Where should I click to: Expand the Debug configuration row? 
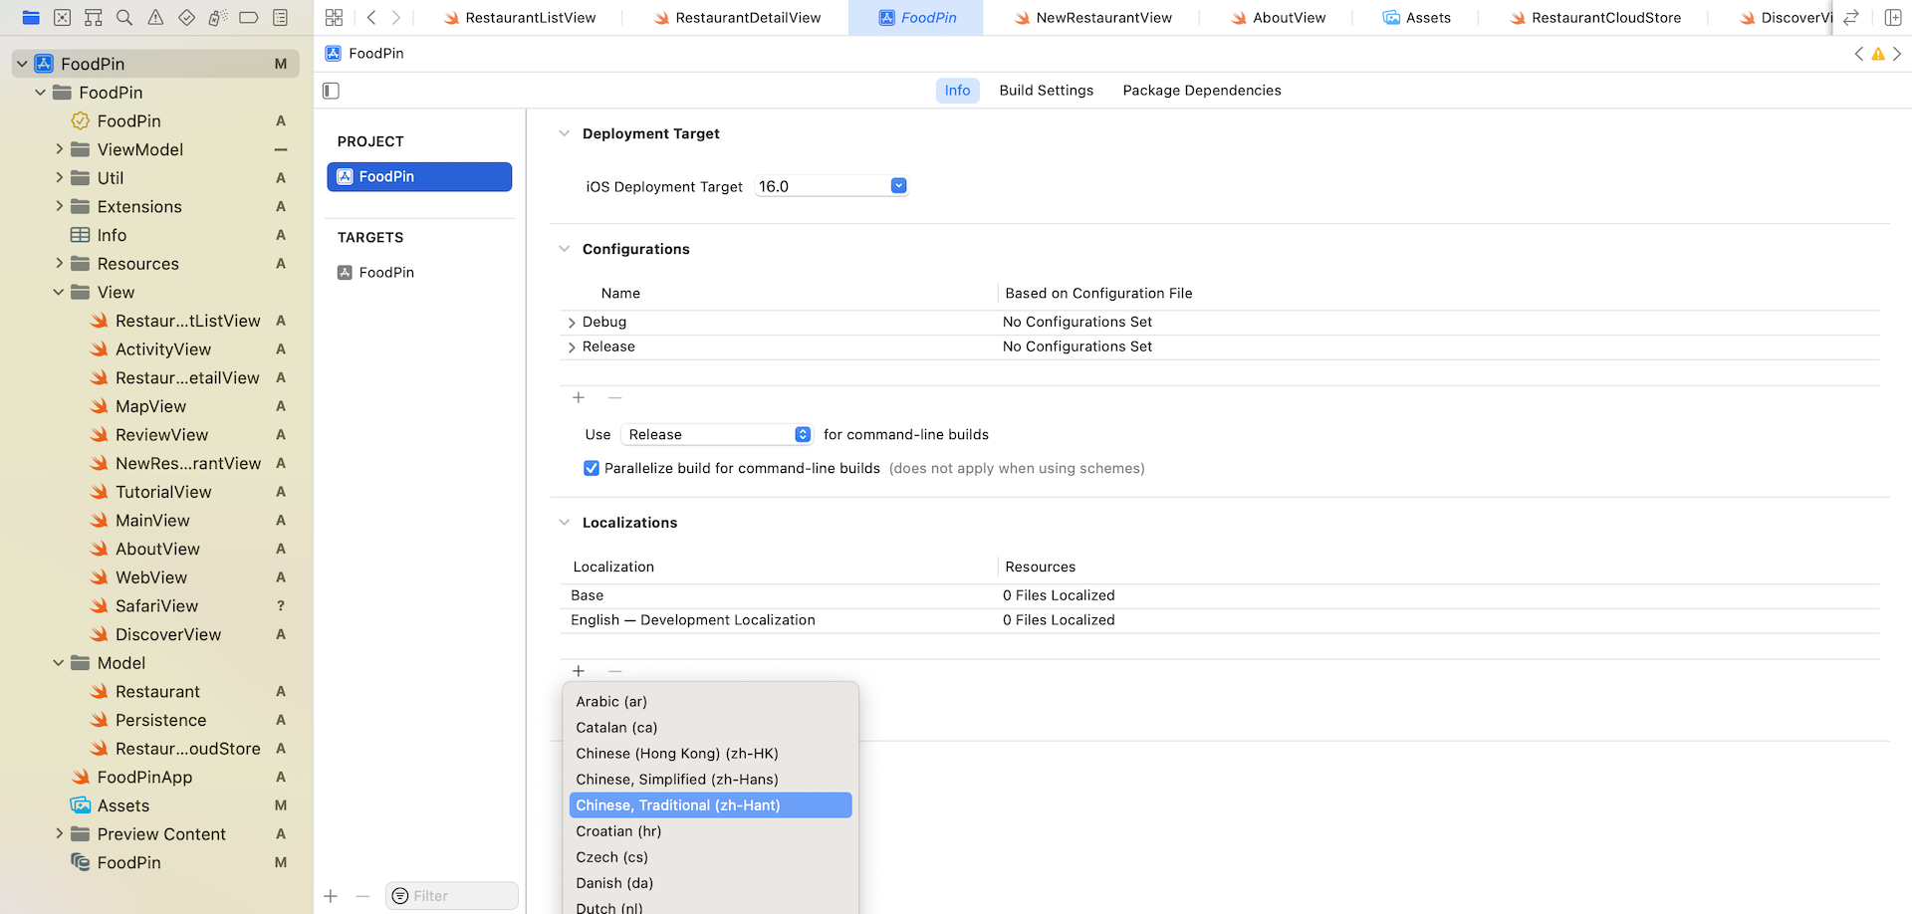click(x=572, y=323)
